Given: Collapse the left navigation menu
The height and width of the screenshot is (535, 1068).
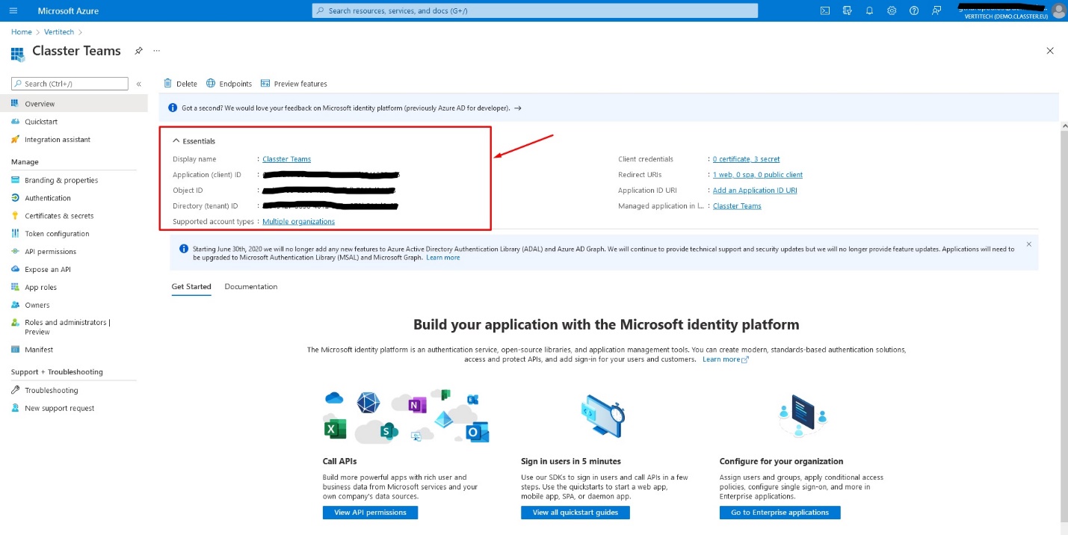Looking at the screenshot, I should (x=138, y=84).
